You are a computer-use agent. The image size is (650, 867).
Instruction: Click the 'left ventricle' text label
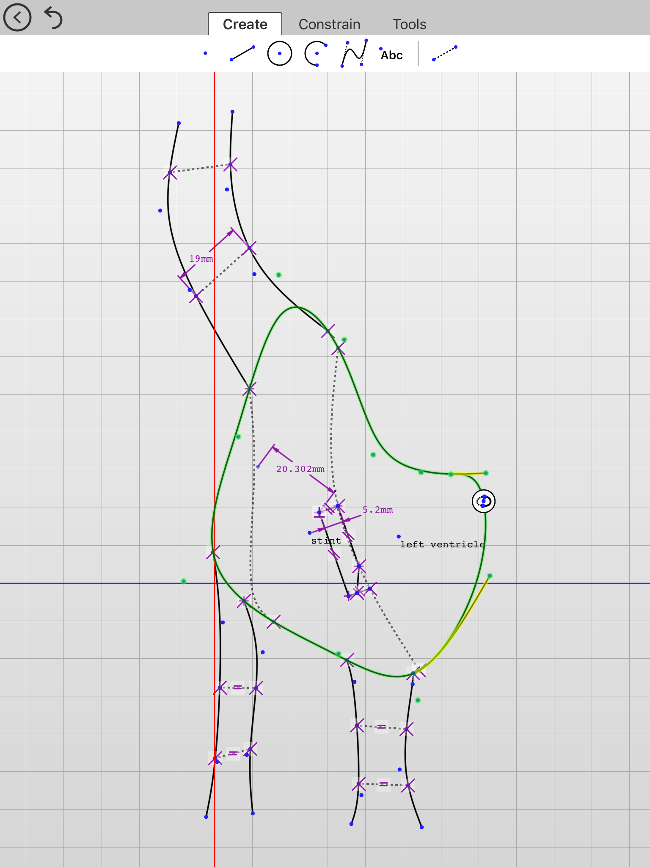click(x=442, y=544)
